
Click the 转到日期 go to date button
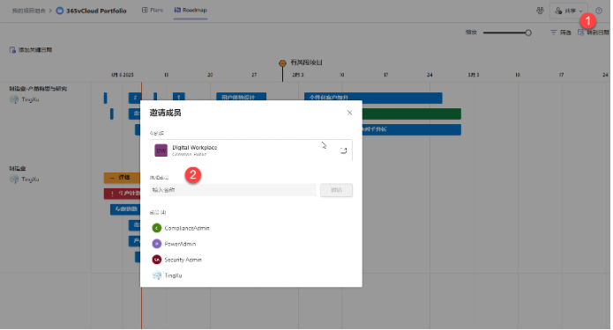coord(594,33)
